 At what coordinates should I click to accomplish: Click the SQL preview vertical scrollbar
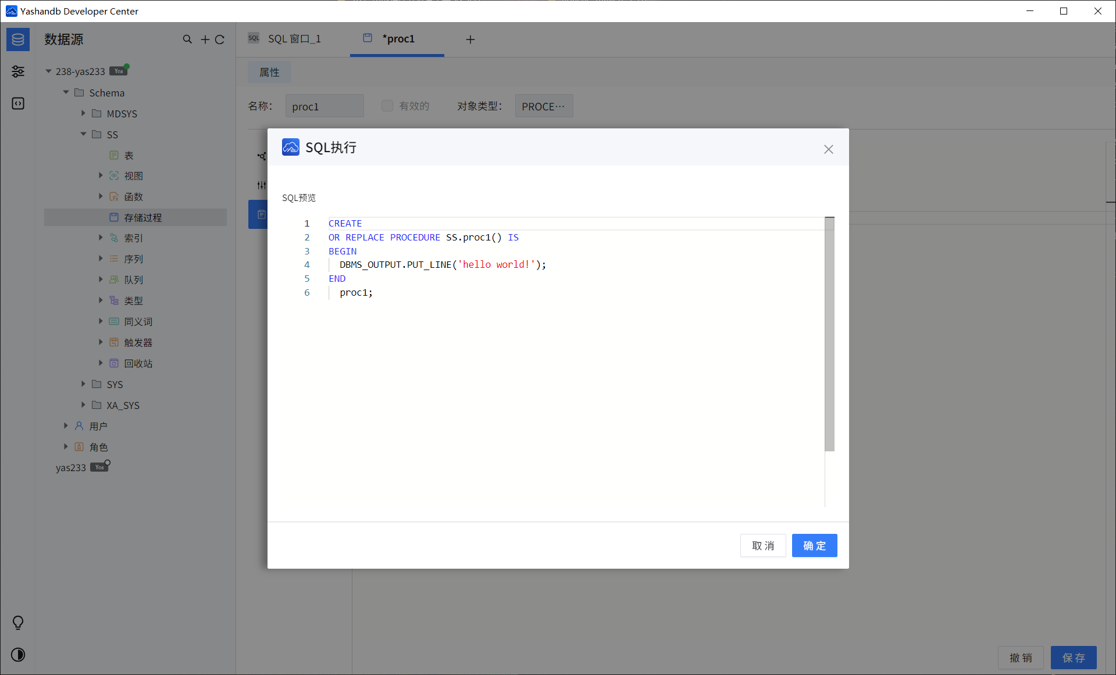(x=829, y=335)
